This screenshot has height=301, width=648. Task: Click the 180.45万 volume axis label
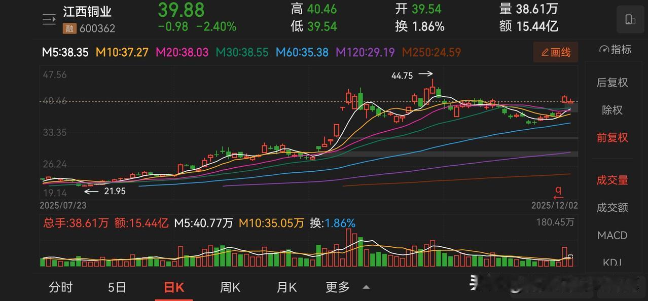coord(555,222)
